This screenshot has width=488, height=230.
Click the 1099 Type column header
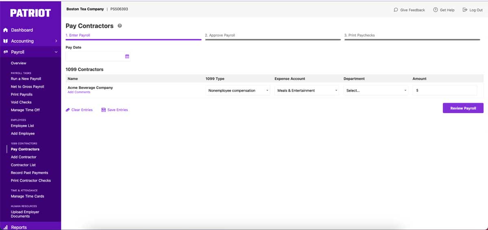[x=215, y=79]
